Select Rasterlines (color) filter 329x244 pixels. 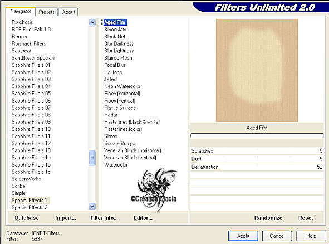(123, 129)
